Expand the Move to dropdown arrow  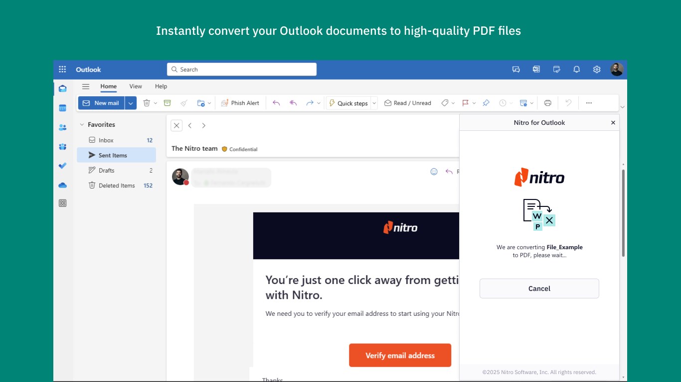pos(209,103)
